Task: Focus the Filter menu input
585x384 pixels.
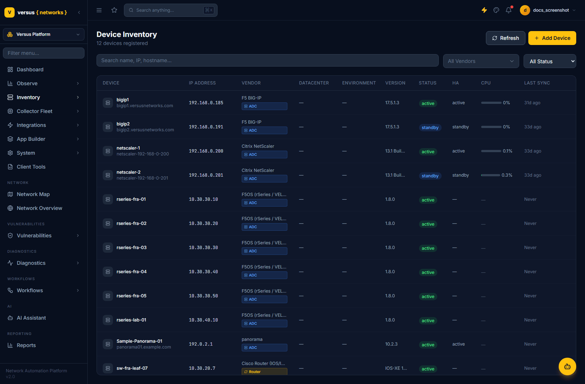Action: (44, 53)
